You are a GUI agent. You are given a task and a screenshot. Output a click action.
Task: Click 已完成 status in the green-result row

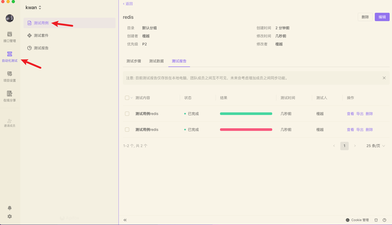pyautogui.click(x=193, y=114)
